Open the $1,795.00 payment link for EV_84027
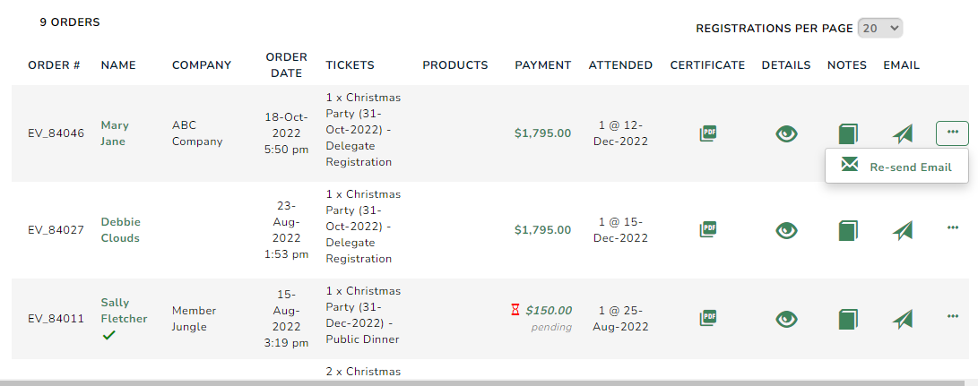The height and width of the screenshot is (386, 978). [542, 229]
